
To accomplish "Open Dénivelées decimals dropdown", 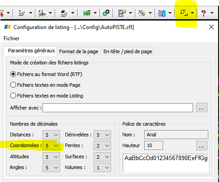I will pos(102,135).
